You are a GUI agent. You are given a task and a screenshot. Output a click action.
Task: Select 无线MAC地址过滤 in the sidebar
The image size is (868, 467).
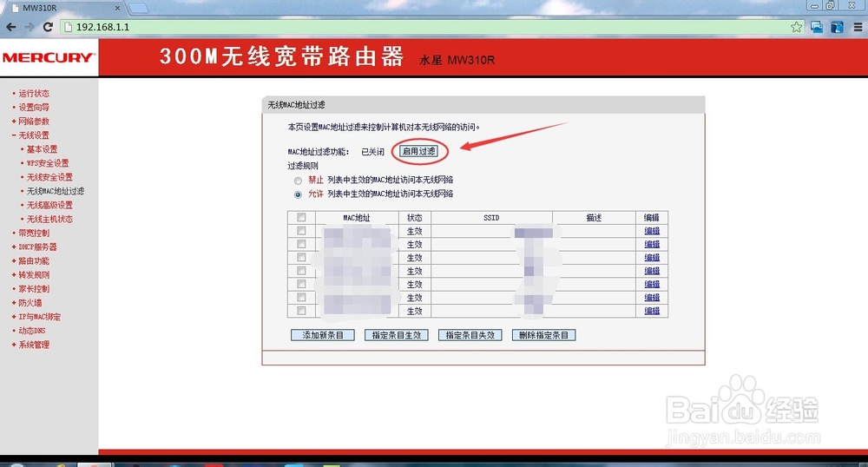(x=56, y=191)
